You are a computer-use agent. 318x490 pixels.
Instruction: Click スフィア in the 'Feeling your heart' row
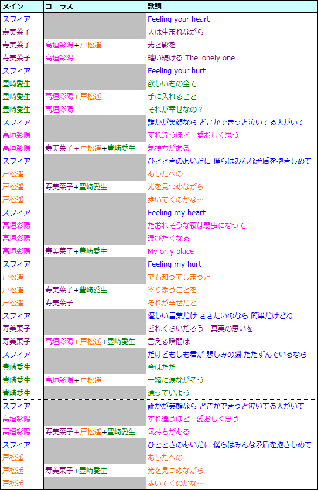pyautogui.click(x=16, y=19)
